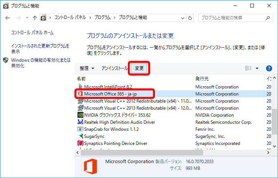
Task: Click the アンインストール toolbar button
Action: click(115, 68)
